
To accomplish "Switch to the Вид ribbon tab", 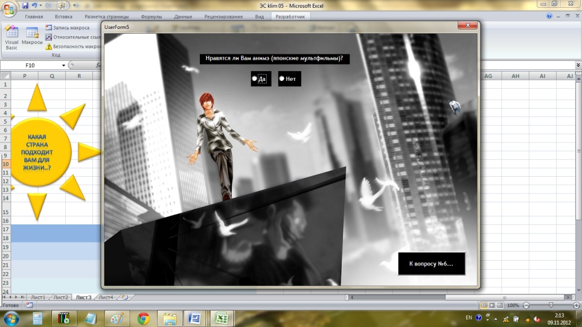I will pyautogui.click(x=260, y=17).
